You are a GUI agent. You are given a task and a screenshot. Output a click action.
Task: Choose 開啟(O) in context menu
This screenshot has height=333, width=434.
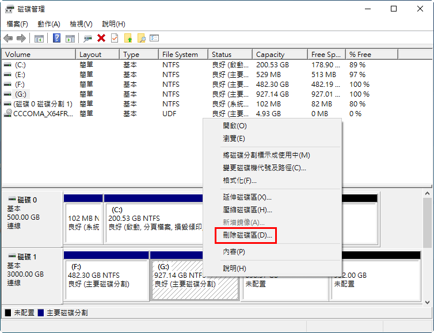pos(273,126)
